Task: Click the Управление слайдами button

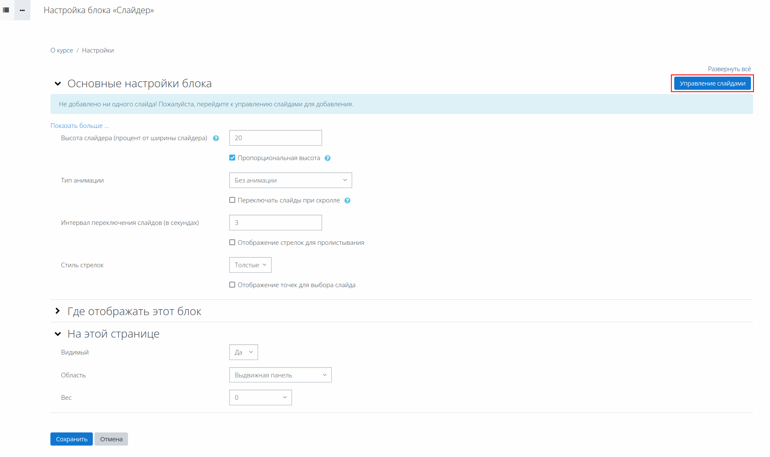Action: point(712,83)
